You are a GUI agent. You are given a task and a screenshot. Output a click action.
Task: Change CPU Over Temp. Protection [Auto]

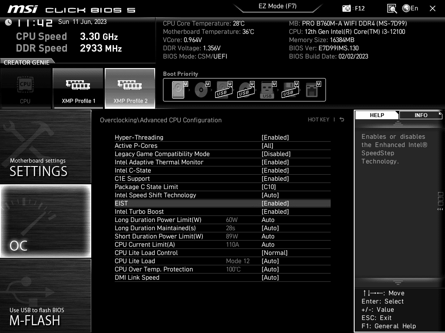(x=270, y=269)
